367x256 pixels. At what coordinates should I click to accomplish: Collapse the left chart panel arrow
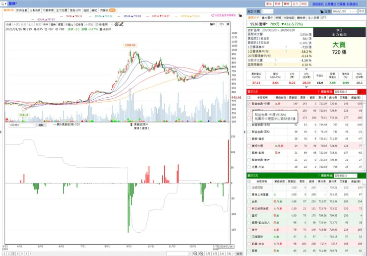click(1, 132)
